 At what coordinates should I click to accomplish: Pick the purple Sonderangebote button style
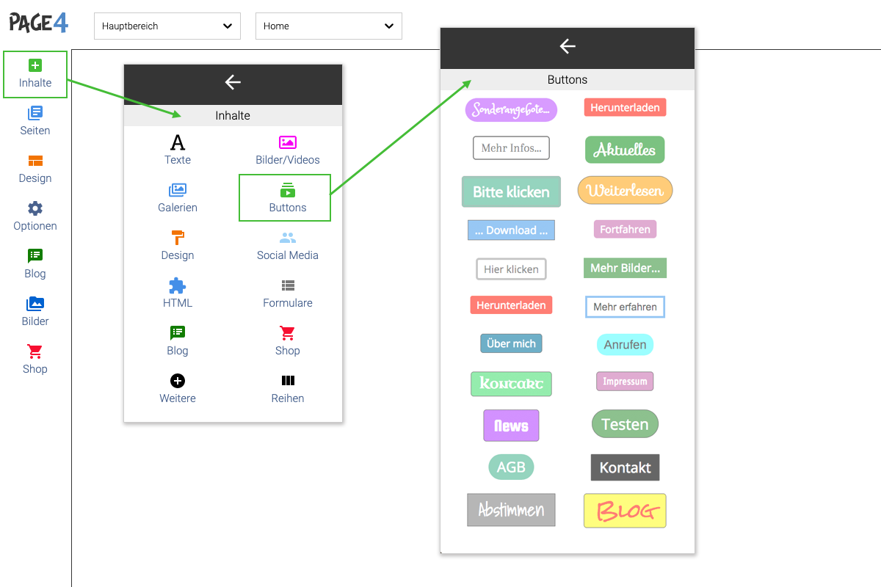(511, 110)
